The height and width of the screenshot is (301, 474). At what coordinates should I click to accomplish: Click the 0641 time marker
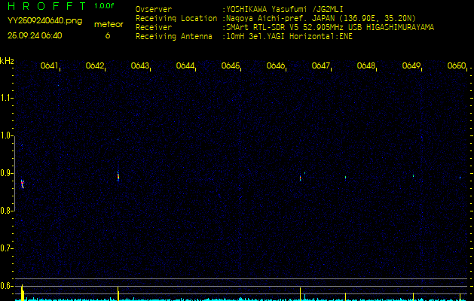50,65
